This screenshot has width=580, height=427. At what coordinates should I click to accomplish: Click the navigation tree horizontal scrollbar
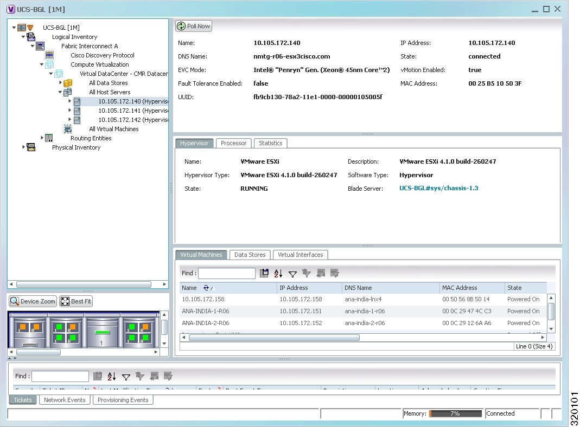pyautogui.click(x=84, y=284)
